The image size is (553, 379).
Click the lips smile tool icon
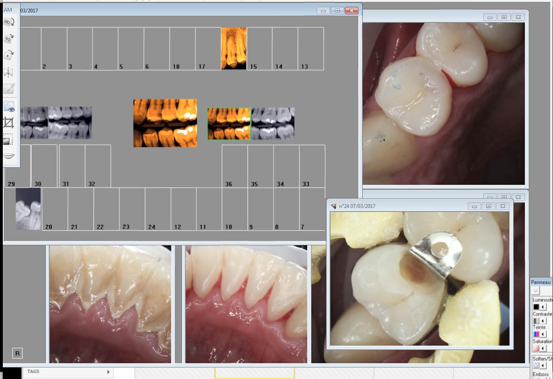[9, 156]
